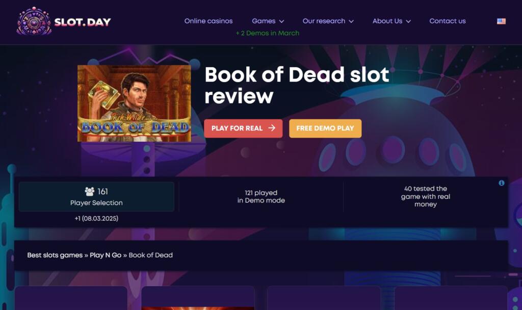Go to the Contact us page
The image size is (522, 310).
coord(448,21)
